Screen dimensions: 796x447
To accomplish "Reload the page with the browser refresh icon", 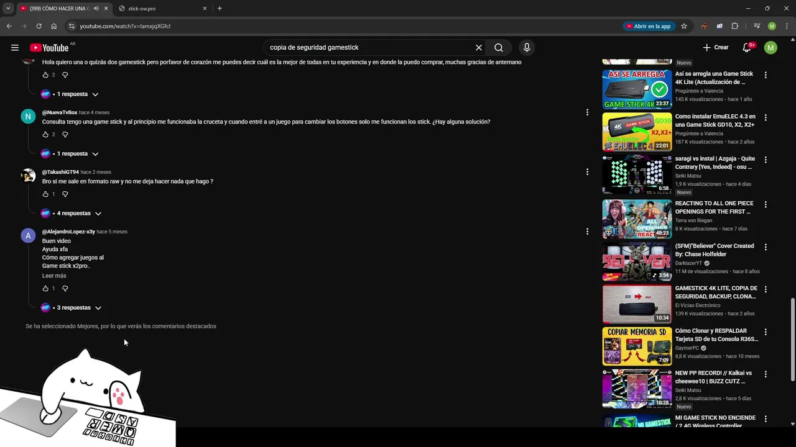I will (x=39, y=26).
